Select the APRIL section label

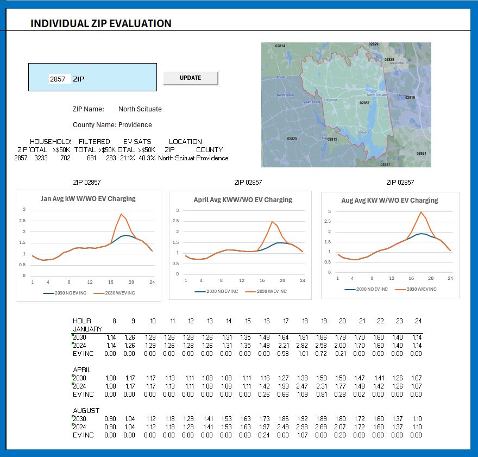(82, 370)
